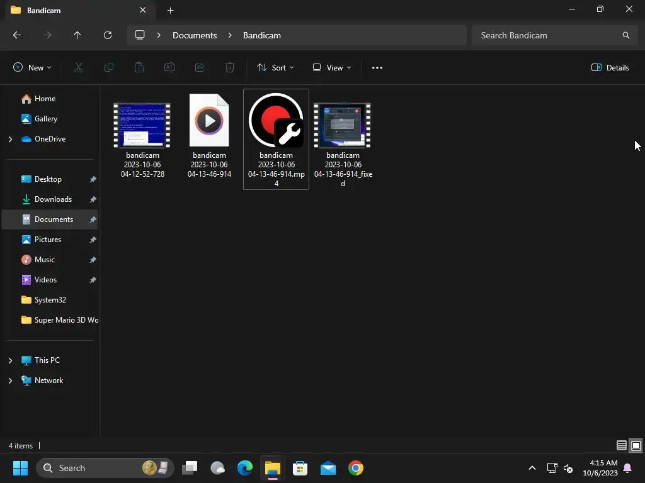The height and width of the screenshot is (483, 645).
Task: Refresh the Bandicam folder view
Action: 108,35
